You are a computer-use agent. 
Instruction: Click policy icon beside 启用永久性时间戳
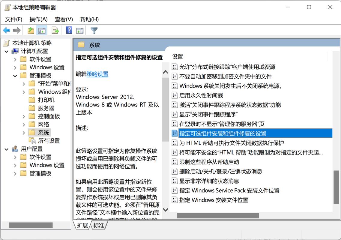(175, 95)
